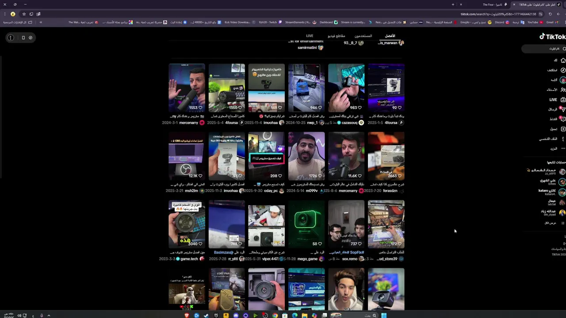This screenshot has height=318, width=566.
Task: Click the search magnifier in TikTok search box
Action: coord(564,49)
